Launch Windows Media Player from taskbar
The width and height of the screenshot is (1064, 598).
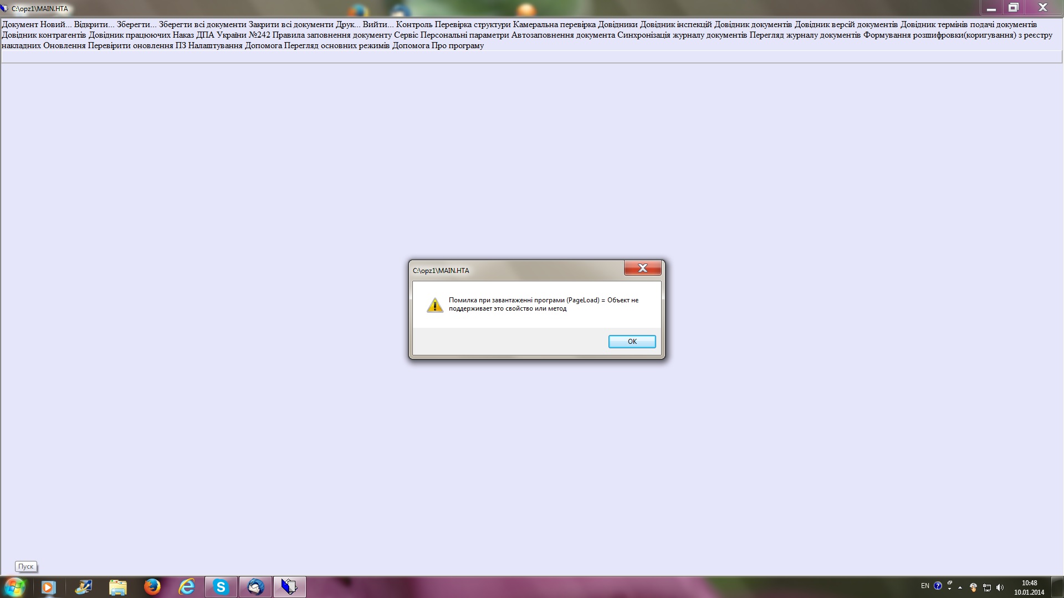tap(49, 587)
